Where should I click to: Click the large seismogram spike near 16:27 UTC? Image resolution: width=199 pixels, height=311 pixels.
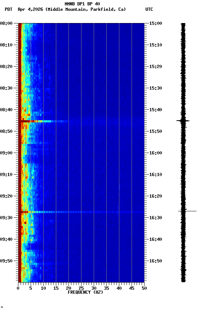click(187, 211)
